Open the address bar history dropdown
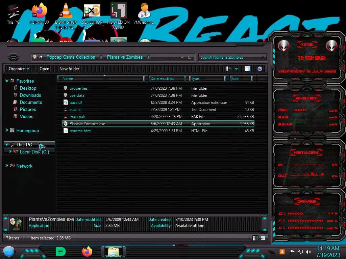346x259 pixels. pos(182,57)
